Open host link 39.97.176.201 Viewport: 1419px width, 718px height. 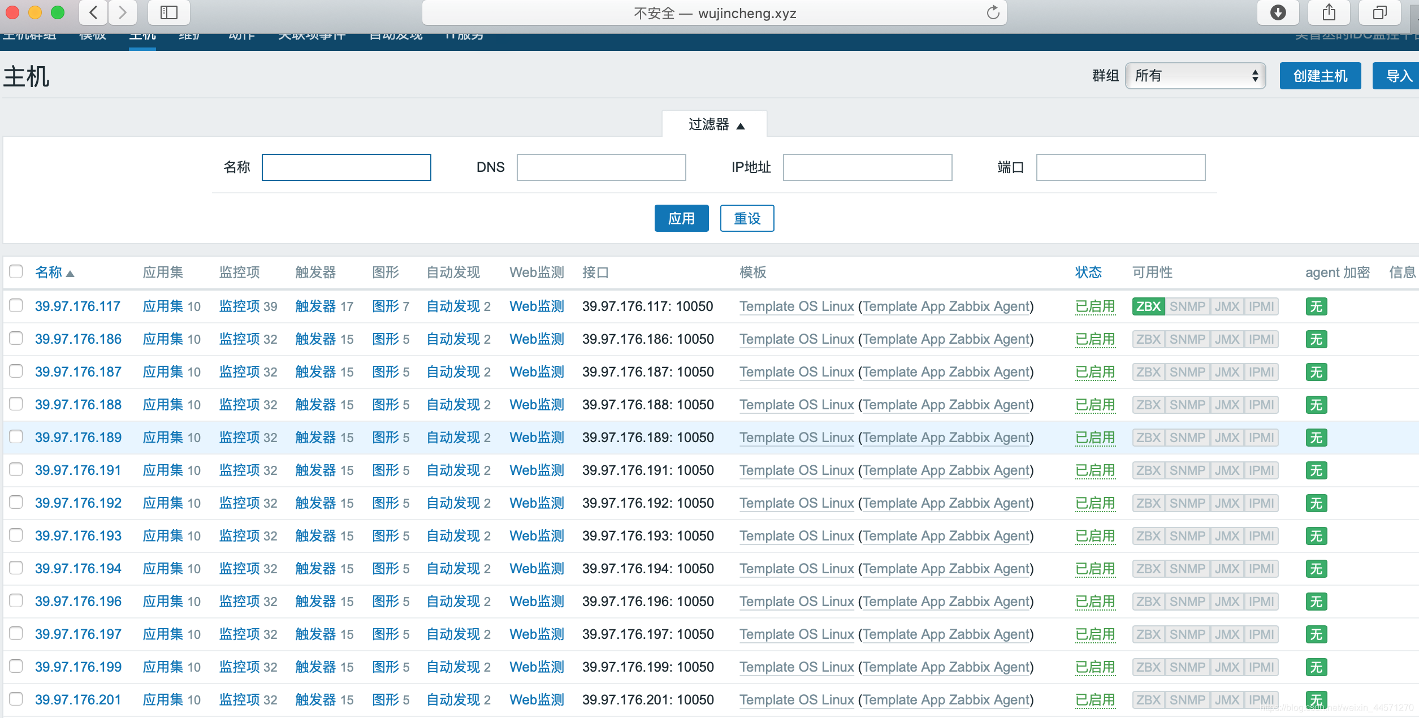coord(78,700)
